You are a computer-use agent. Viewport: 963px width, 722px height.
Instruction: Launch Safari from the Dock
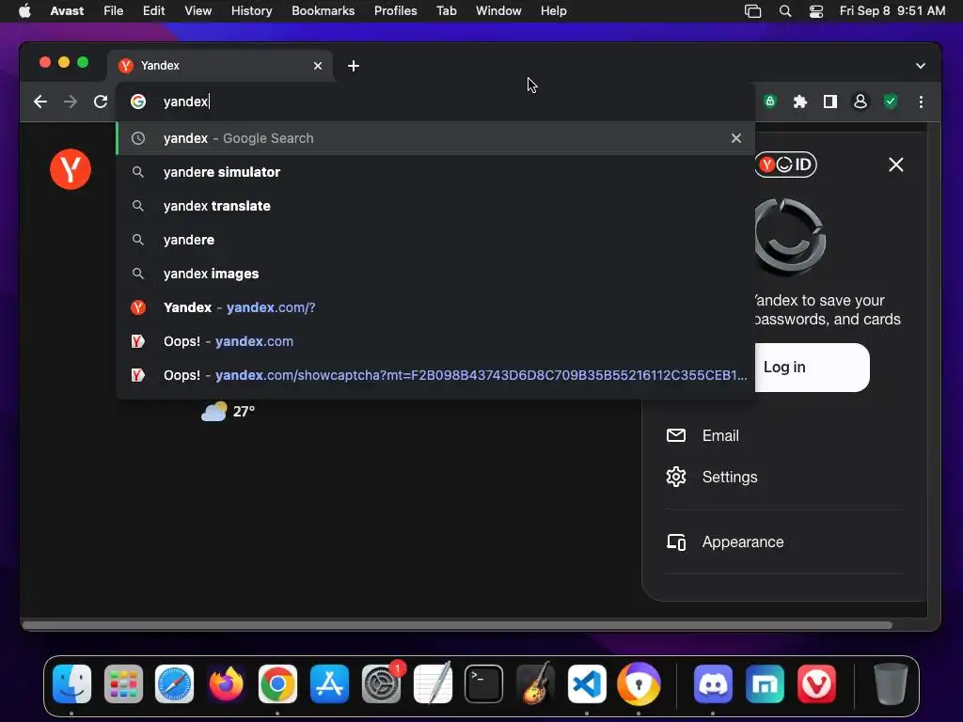point(174,684)
